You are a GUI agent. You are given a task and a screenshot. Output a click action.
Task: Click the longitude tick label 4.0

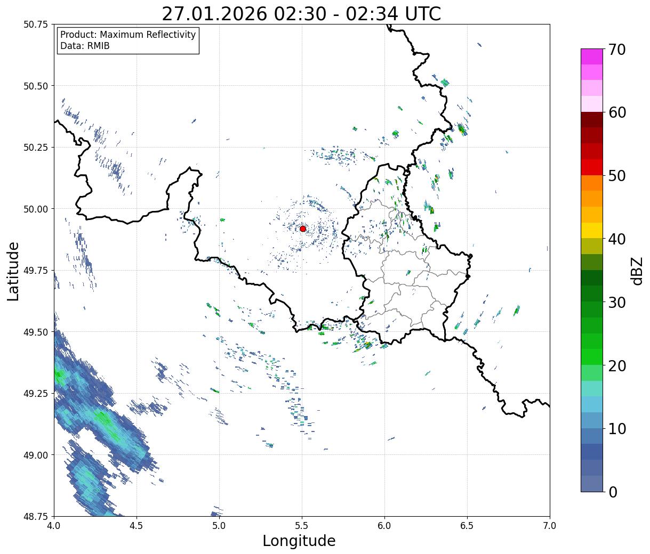[54, 526]
